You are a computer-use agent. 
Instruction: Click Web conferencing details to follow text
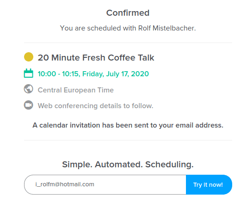[95, 106]
